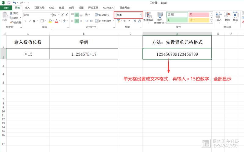Viewport: 244px width, 152px height.
Task: Click Merge and Center 合并后居中 button
Action: click(x=103, y=21)
